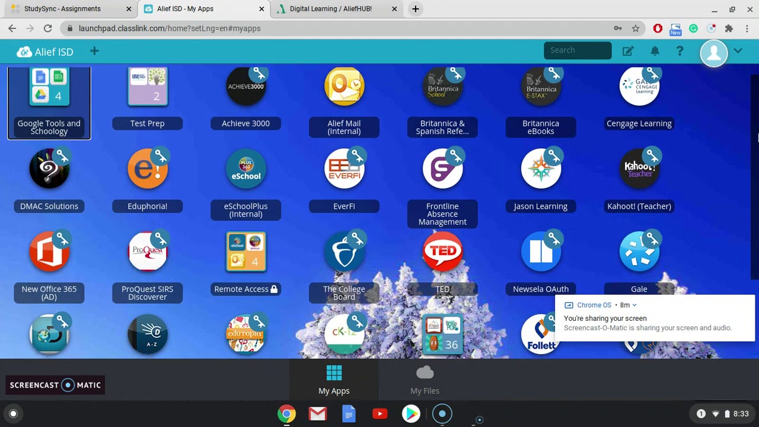Launch the EverFi app icon
The image size is (759, 427).
pyautogui.click(x=344, y=169)
